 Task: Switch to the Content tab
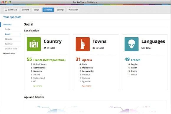25,10
